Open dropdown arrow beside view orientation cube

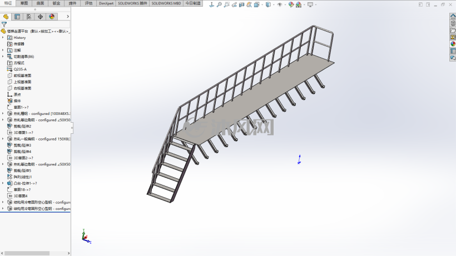(x=262, y=4)
